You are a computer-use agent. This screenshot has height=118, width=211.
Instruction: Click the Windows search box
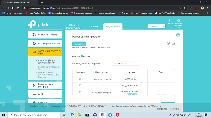(x=34, y=115)
